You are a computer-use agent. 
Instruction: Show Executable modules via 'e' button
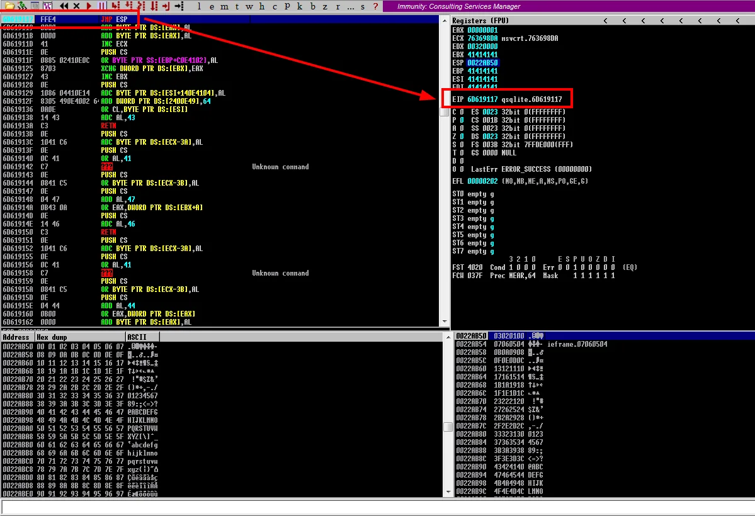click(x=212, y=6)
